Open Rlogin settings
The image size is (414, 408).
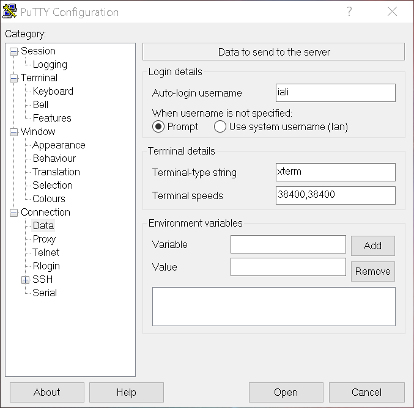pos(46,266)
